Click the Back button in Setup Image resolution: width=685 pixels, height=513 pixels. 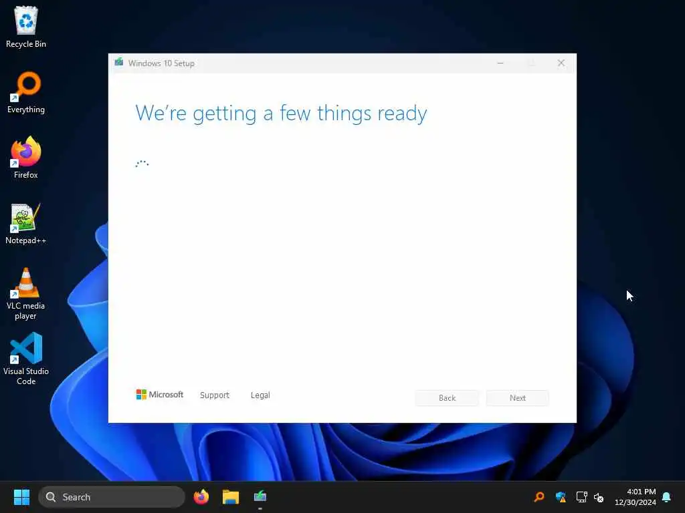tap(447, 398)
